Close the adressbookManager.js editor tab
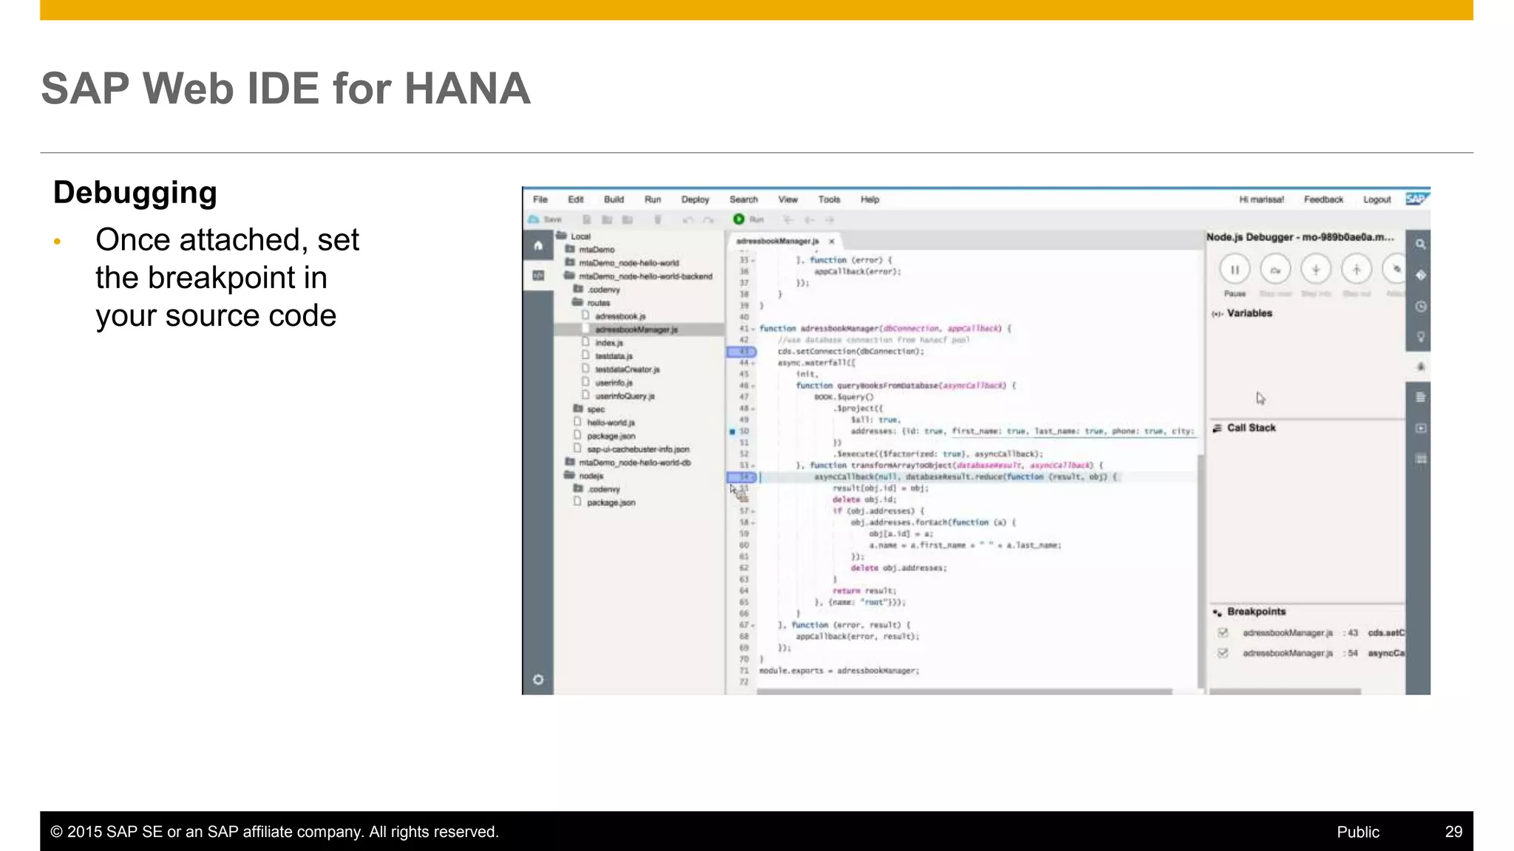 [x=832, y=242]
